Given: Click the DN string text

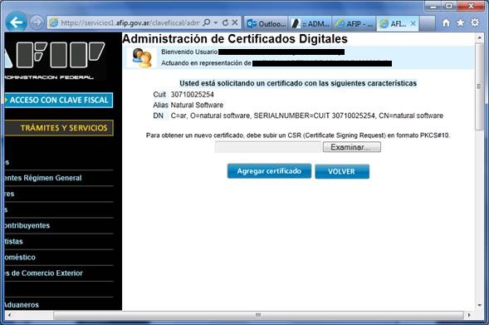Looking at the screenshot, I should point(307,116).
